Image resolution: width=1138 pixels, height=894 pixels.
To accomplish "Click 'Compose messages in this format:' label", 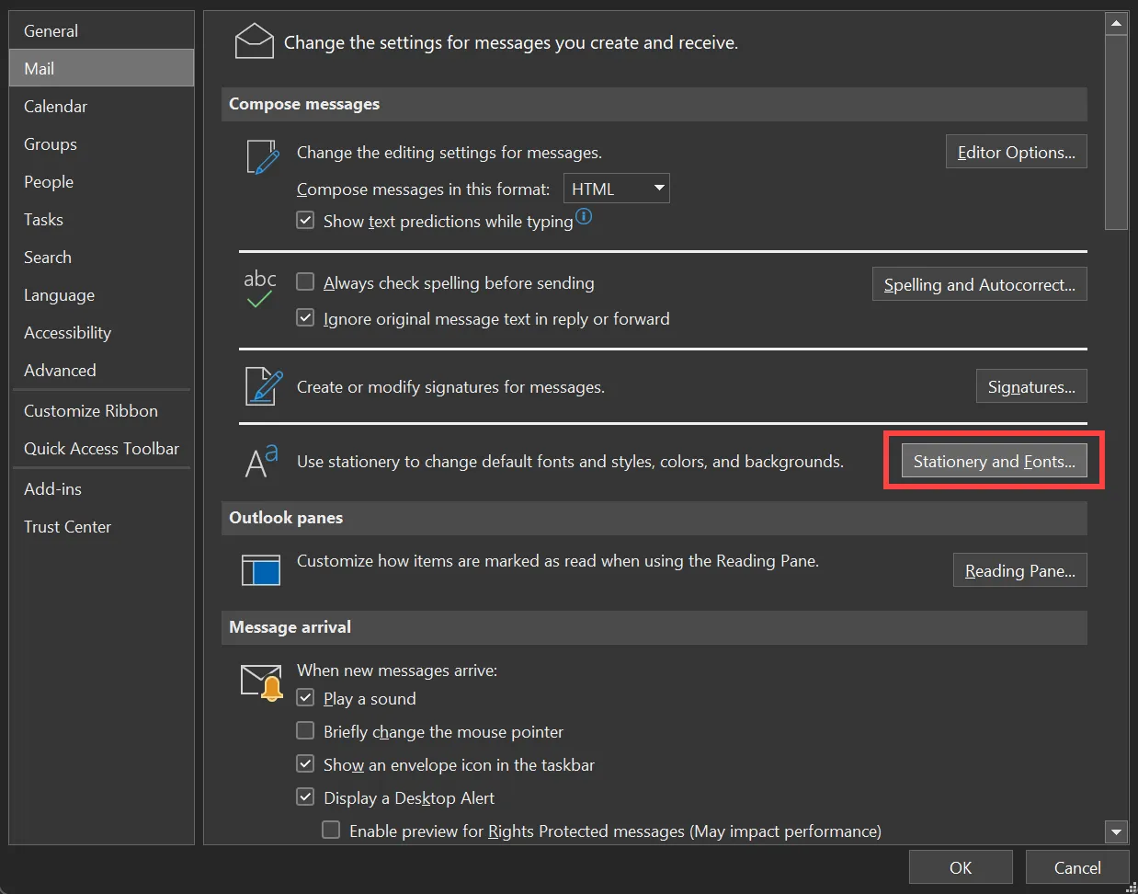I will tap(423, 189).
